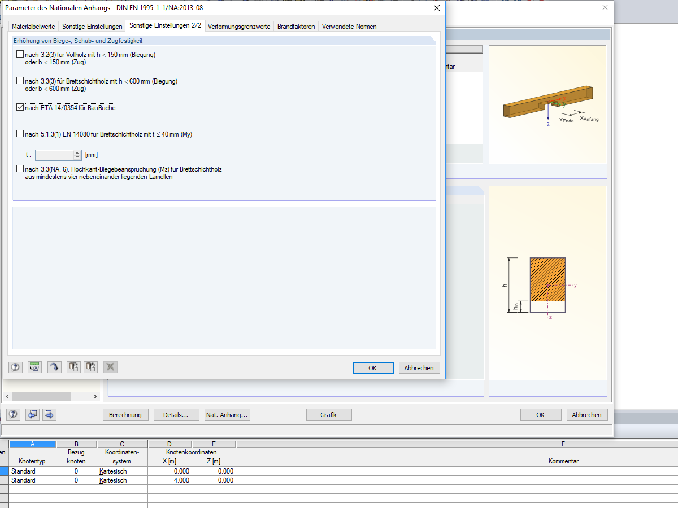678x508 pixels.
Task: Click the greyed delete X icon
Action: [x=110, y=367]
